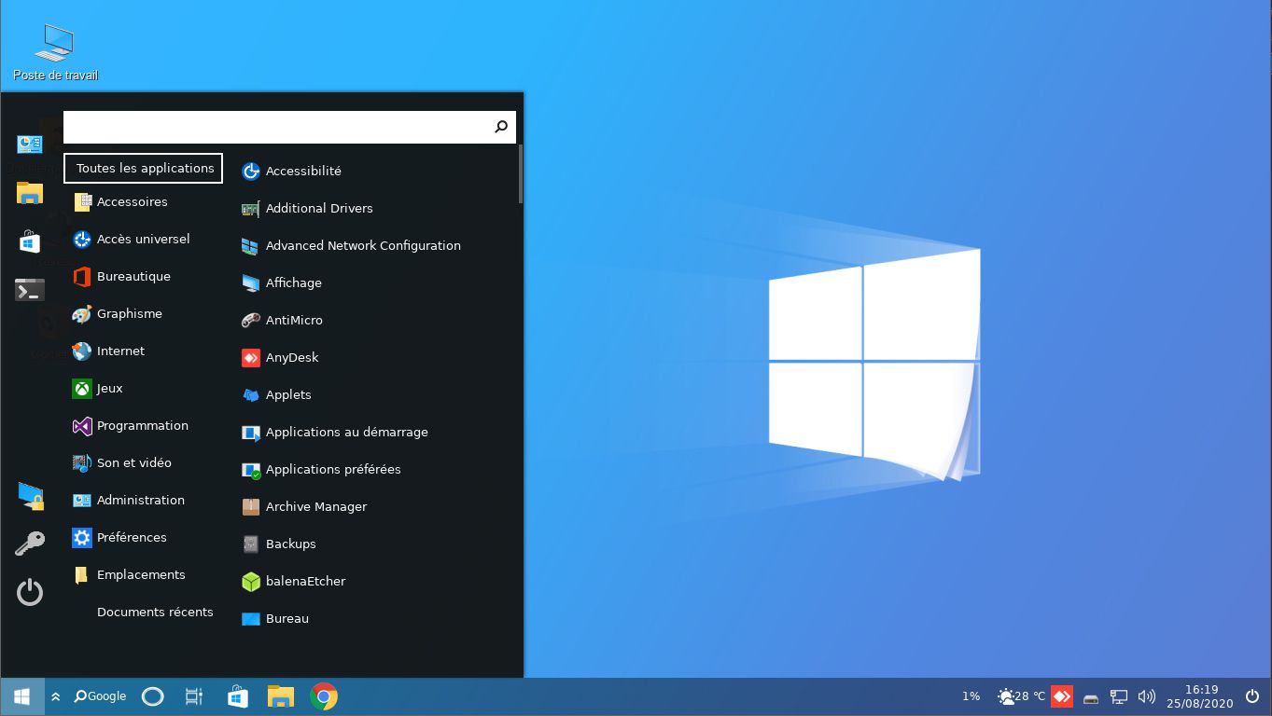
Task: Select the Poste de travail desktop icon
Action: tap(56, 53)
